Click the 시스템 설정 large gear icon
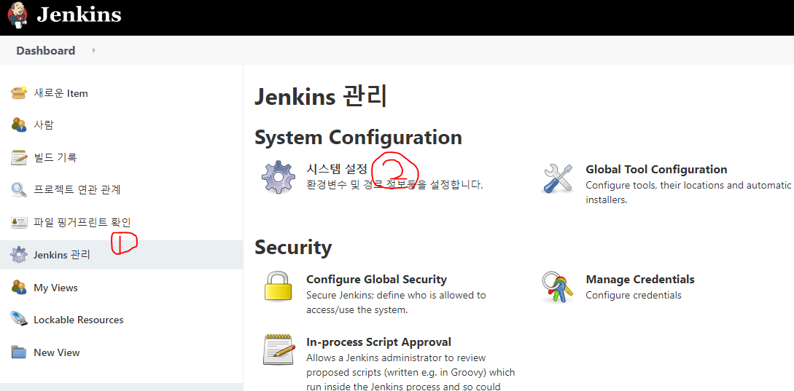This screenshot has height=391, width=794. (278, 177)
